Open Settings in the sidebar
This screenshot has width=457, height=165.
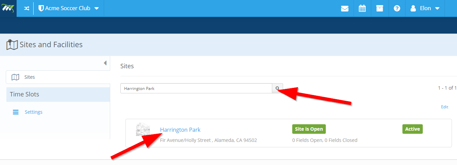[x=34, y=112]
